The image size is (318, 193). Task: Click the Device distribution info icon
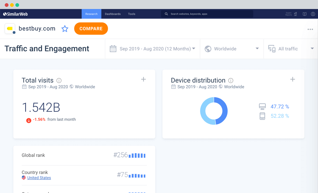[x=231, y=80]
